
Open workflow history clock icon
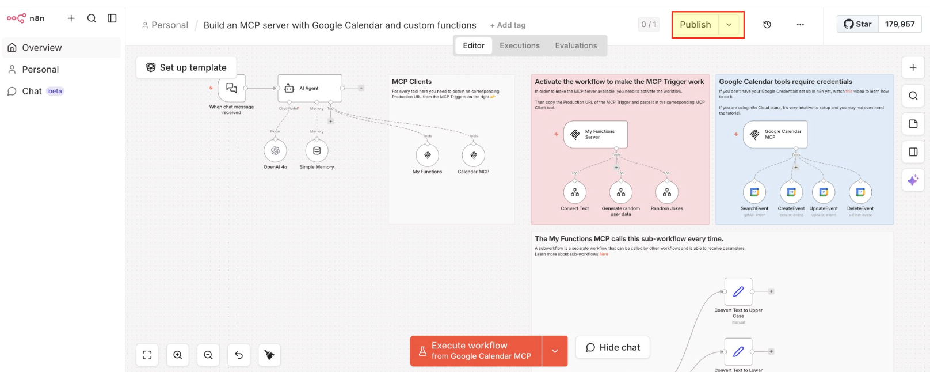click(x=767, y=25)
